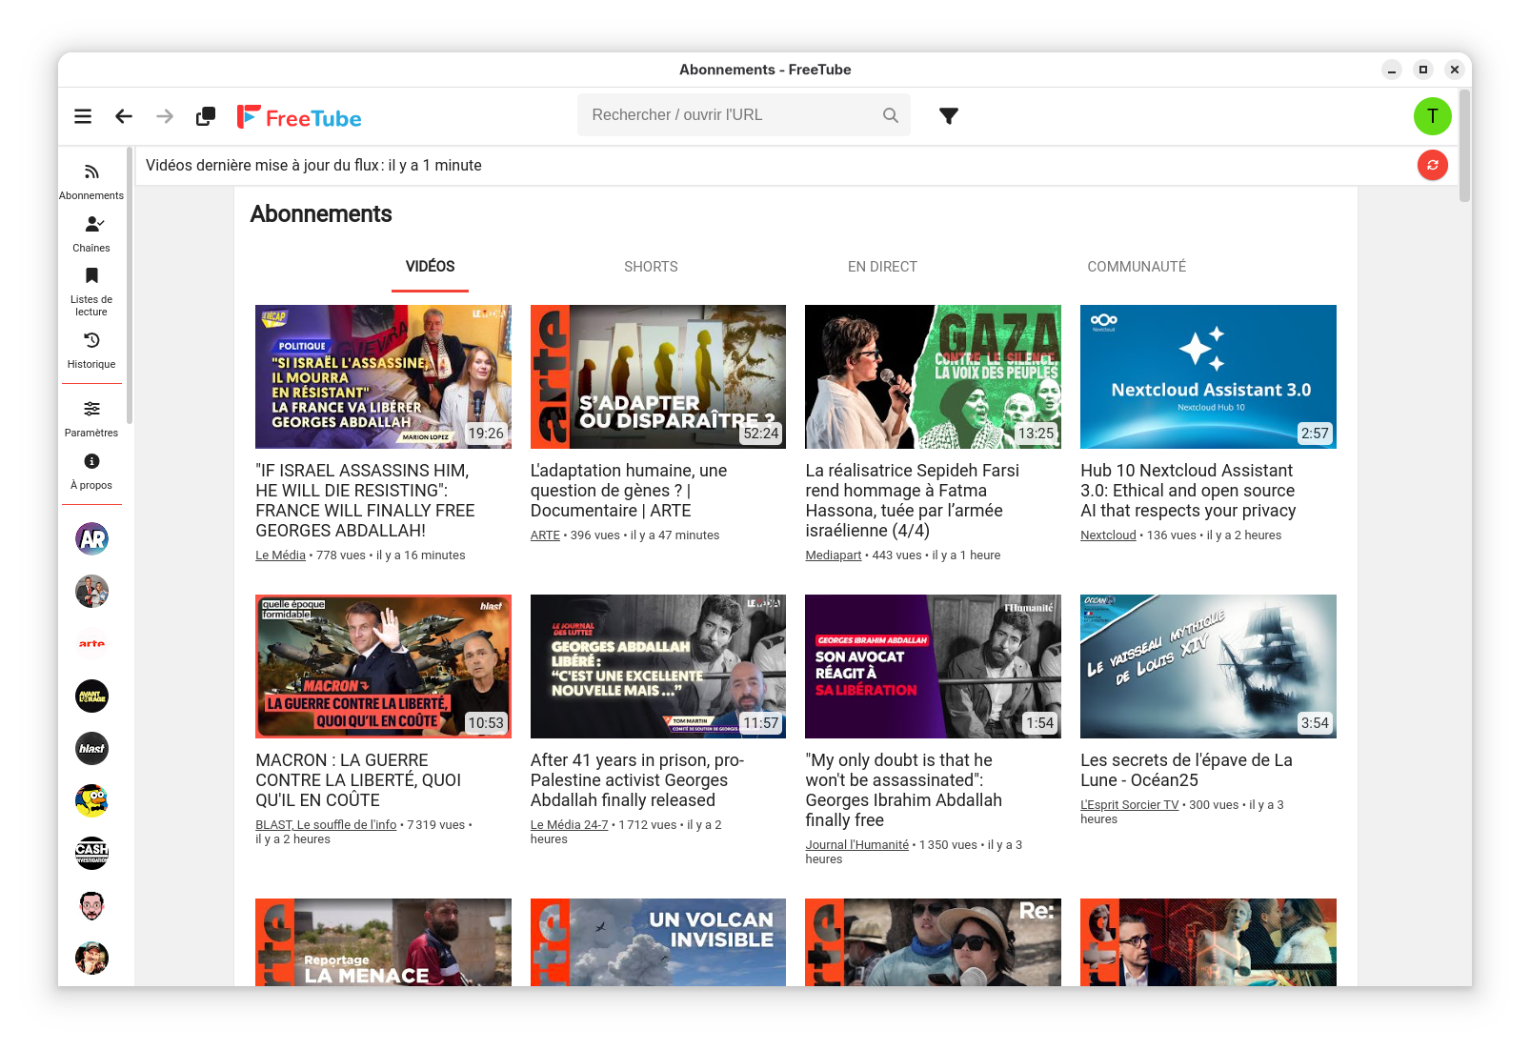This screenshot has height=1050, width=1530.
Task: Play Le vaisseau mythique de Louis XIV thumbnail
Action: coord(1208,666)
